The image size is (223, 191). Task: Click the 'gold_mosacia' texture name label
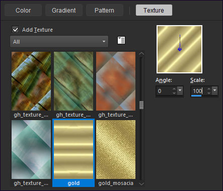tap(116, 183)
